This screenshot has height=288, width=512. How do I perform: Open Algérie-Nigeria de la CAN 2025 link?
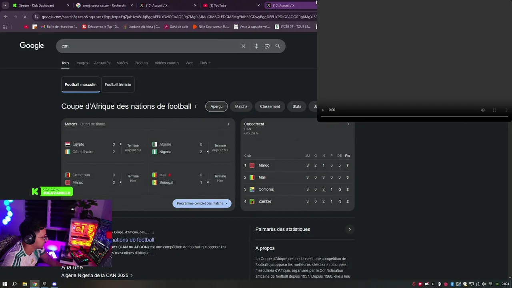click(97, 275)
